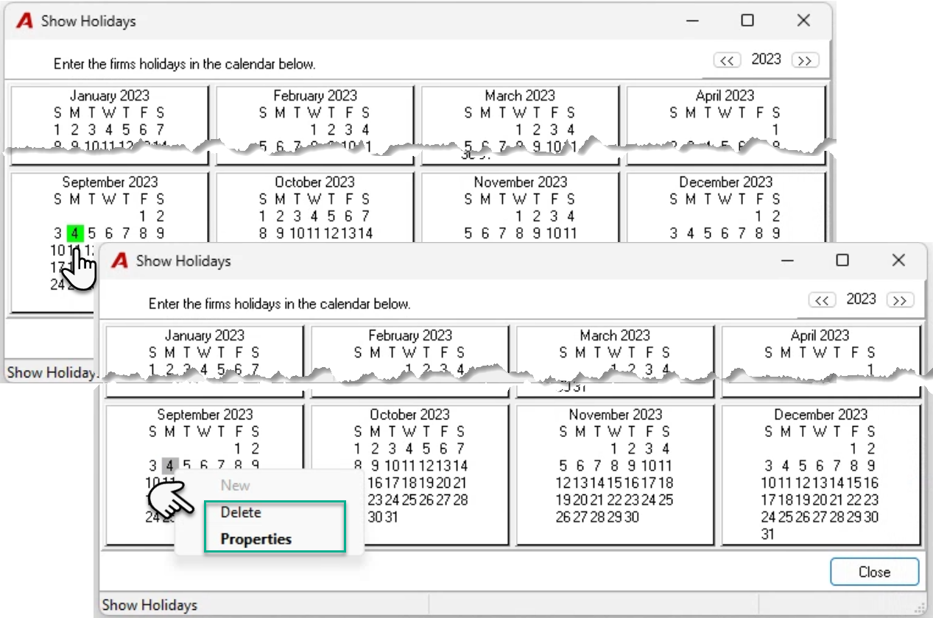Select October 14 in the rear window calendar

[x=365, y=233]
